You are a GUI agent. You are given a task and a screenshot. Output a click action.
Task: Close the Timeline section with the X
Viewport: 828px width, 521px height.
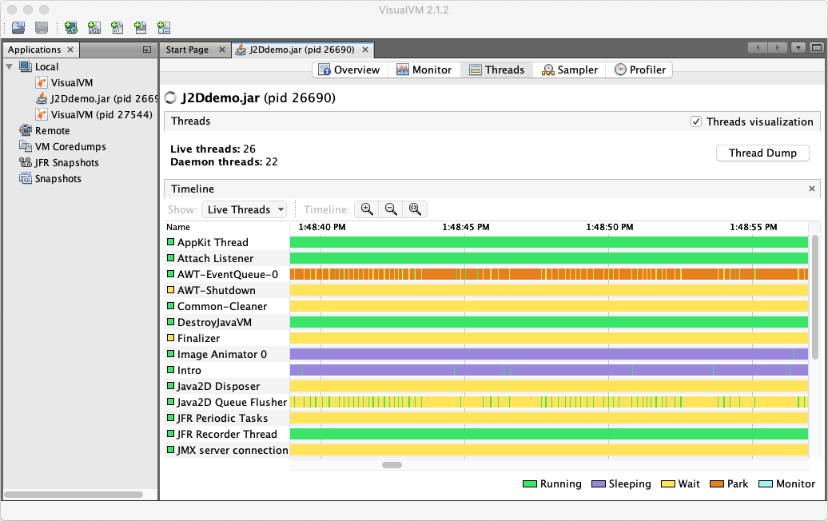click(x=812, y=189)
